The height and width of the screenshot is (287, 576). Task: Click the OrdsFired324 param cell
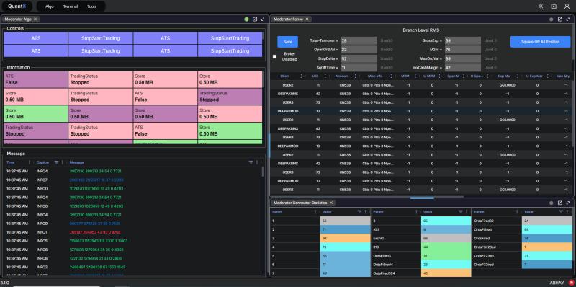click(395, 273)
